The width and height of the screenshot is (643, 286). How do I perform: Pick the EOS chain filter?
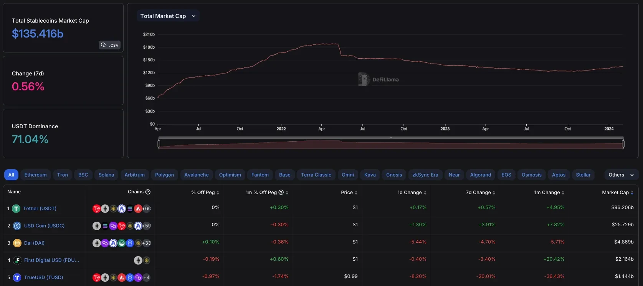(x=506, y=175)
